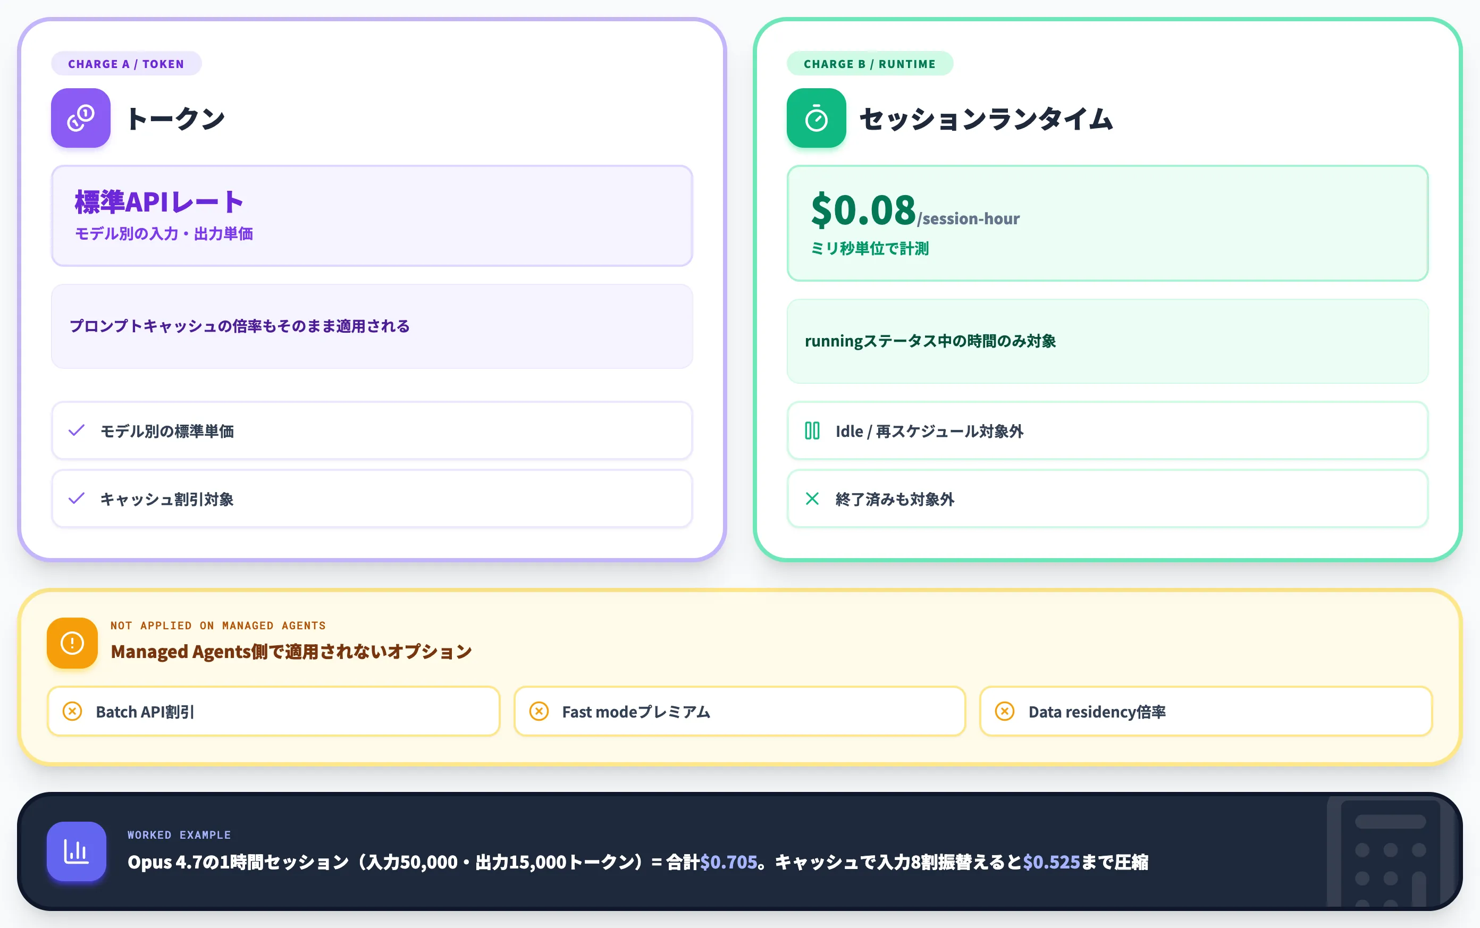Screen dimensions: 1480x928
Task: Click the モデル別の入力・出力単価 subtitle
Action: [x=164, y=234]
